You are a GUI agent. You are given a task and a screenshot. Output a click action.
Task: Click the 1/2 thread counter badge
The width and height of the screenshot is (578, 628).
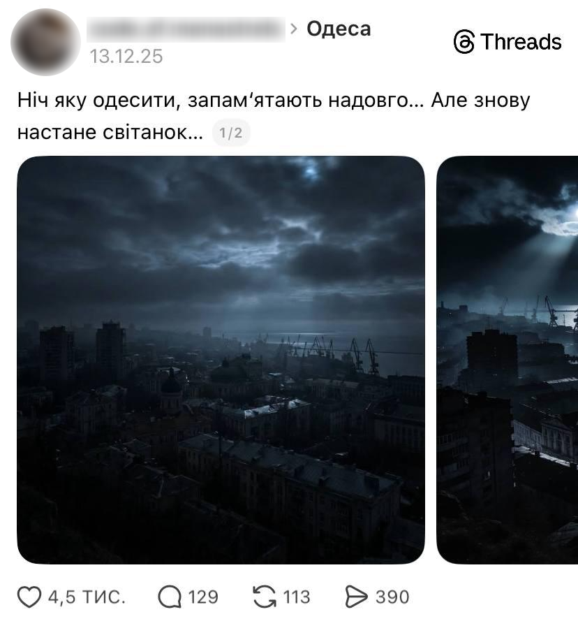click(x=231, y=133)
